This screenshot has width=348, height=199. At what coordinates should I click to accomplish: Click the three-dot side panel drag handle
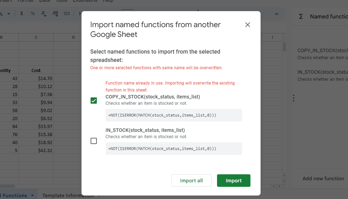click(294, 98)
